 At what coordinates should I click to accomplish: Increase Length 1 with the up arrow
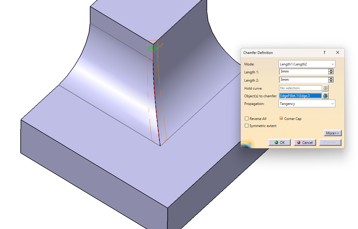(331, 70)
